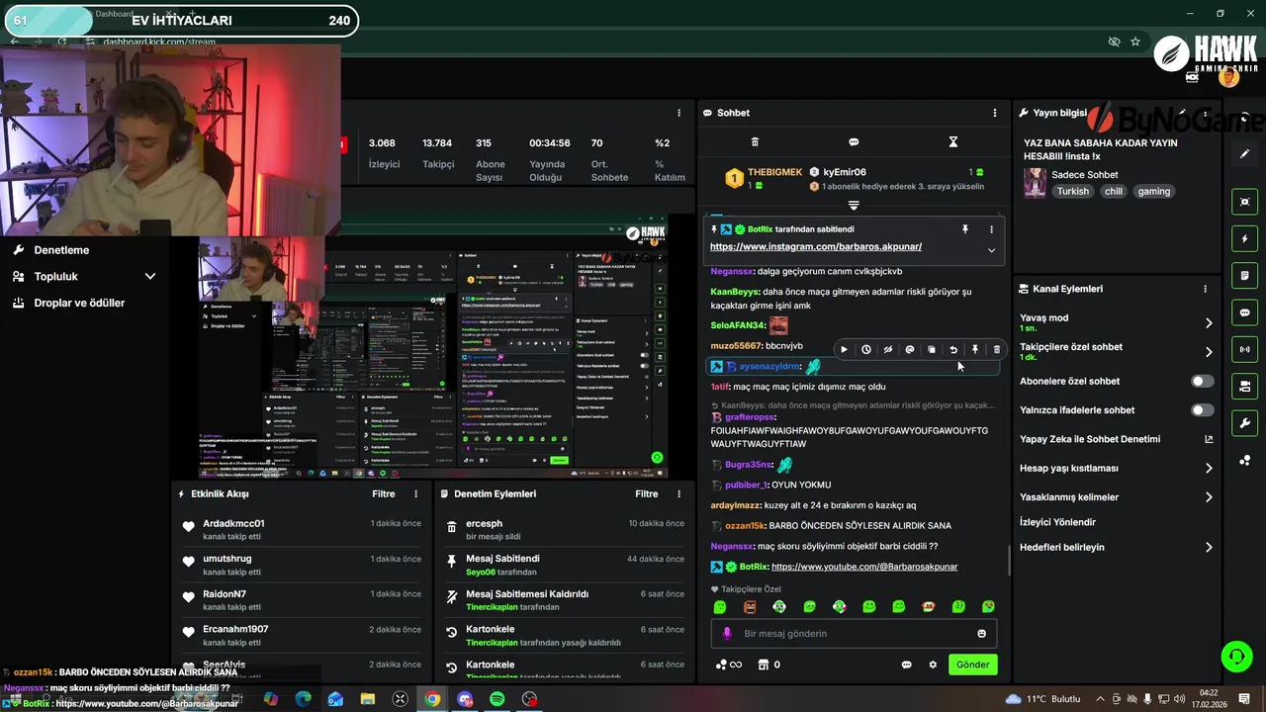Open Chrome from Windows taskbar

click(x=432, y=699)
